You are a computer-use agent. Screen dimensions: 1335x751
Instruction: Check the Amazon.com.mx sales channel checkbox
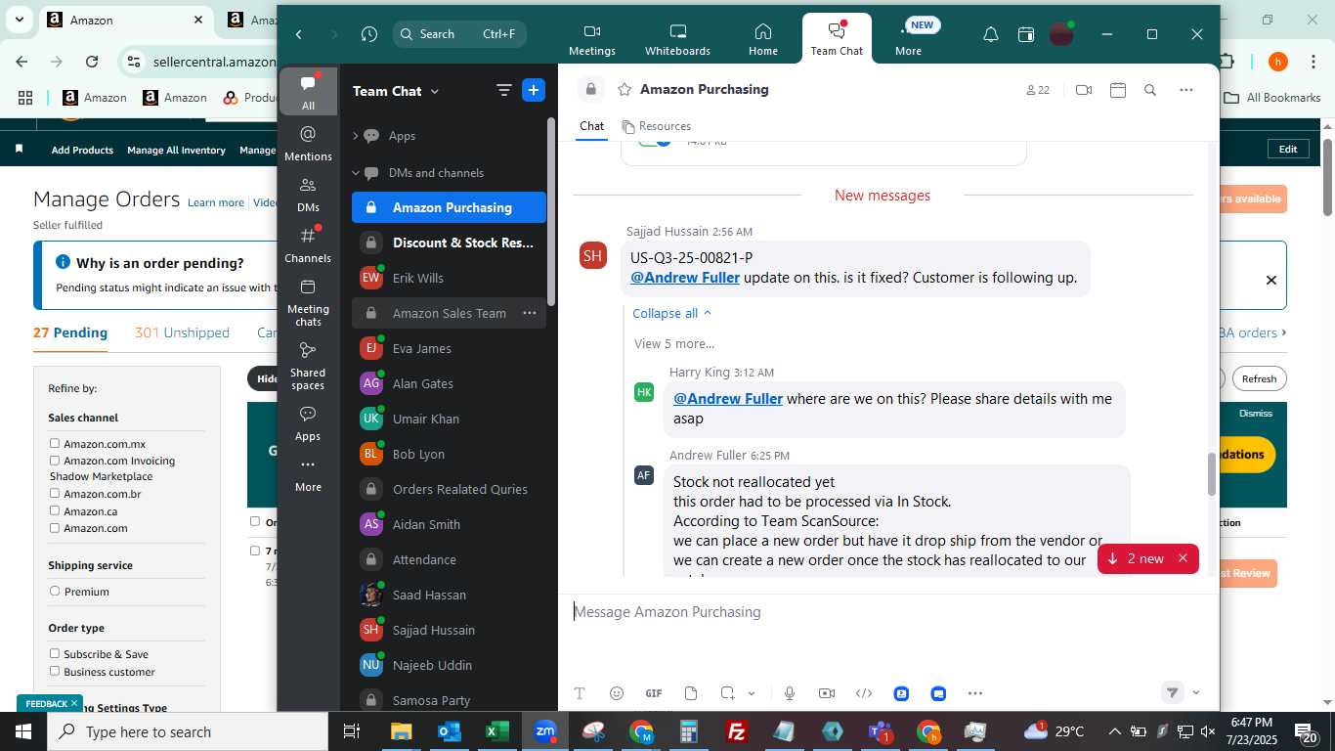[x=55, y=444]
